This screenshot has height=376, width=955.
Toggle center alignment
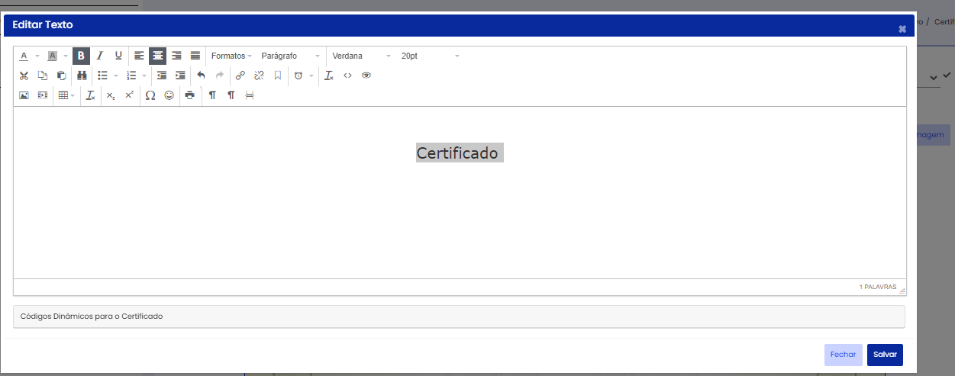coord(157,56)
